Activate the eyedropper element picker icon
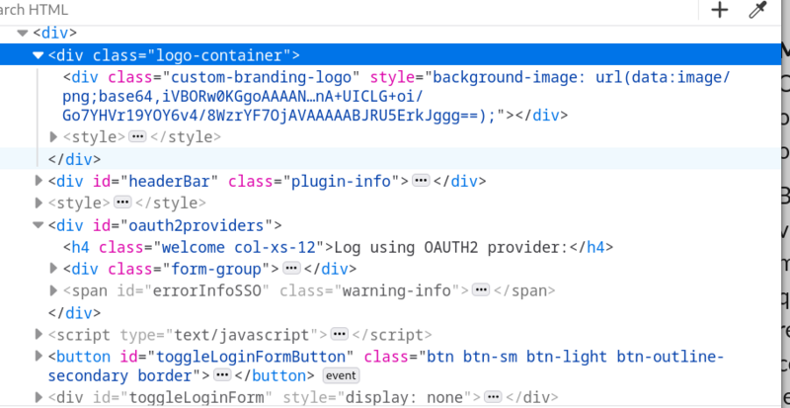Image resolution: width=790 pixels, height=408 pixels. click(x=757, y=10)
